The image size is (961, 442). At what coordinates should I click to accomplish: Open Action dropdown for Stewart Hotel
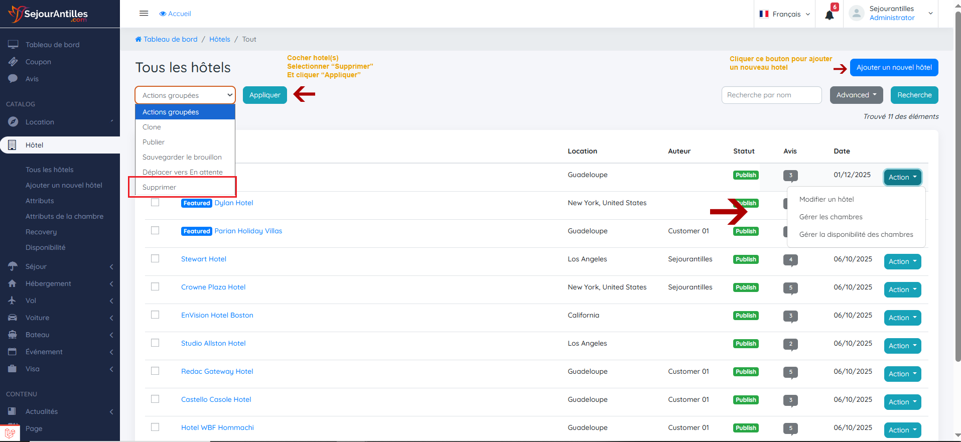pos(902,261)
